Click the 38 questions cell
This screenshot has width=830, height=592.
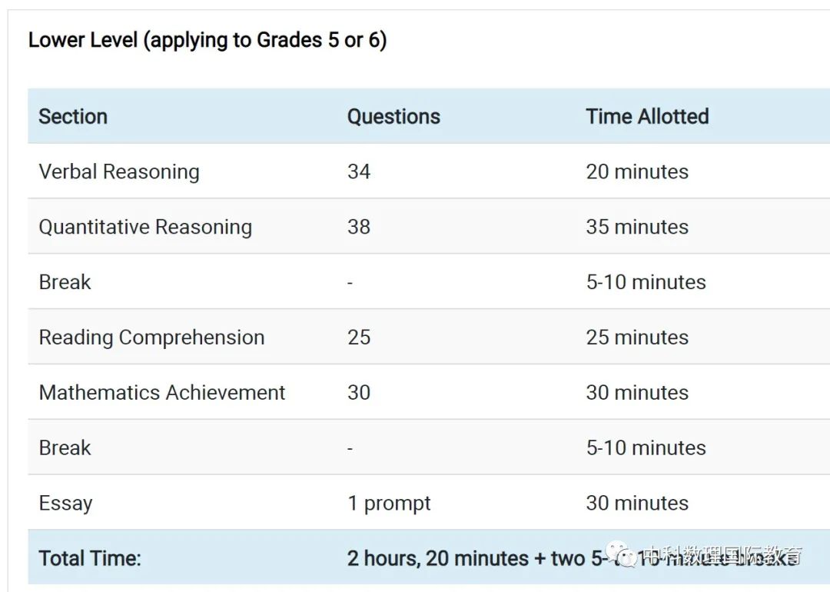(x=359, y=227)
